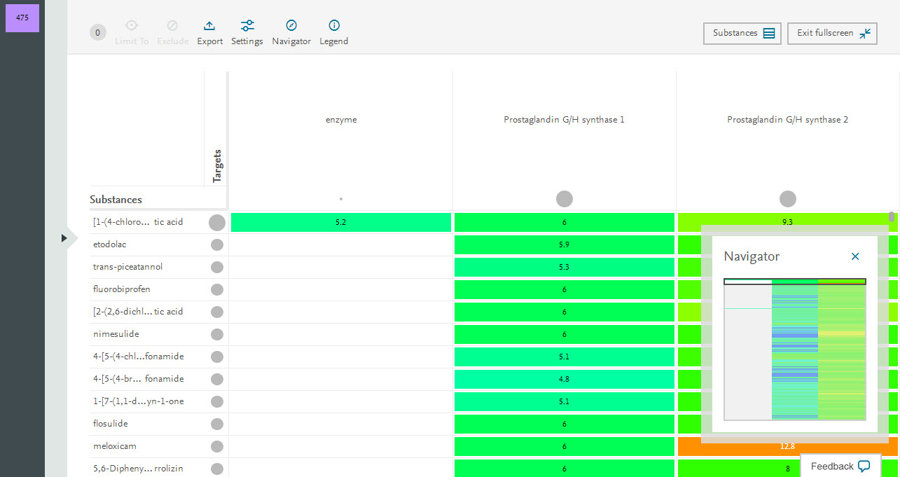Select the etodolac row circle

217,245
